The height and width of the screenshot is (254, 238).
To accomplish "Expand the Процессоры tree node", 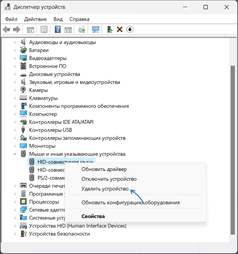I will (x=15, y=202).
